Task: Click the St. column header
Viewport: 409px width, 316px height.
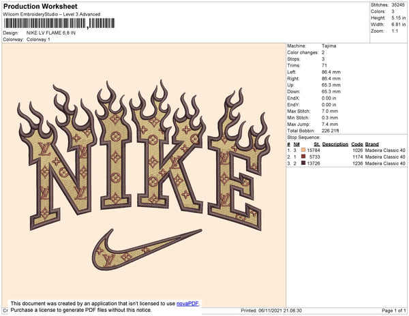Action: click(317, 144)
